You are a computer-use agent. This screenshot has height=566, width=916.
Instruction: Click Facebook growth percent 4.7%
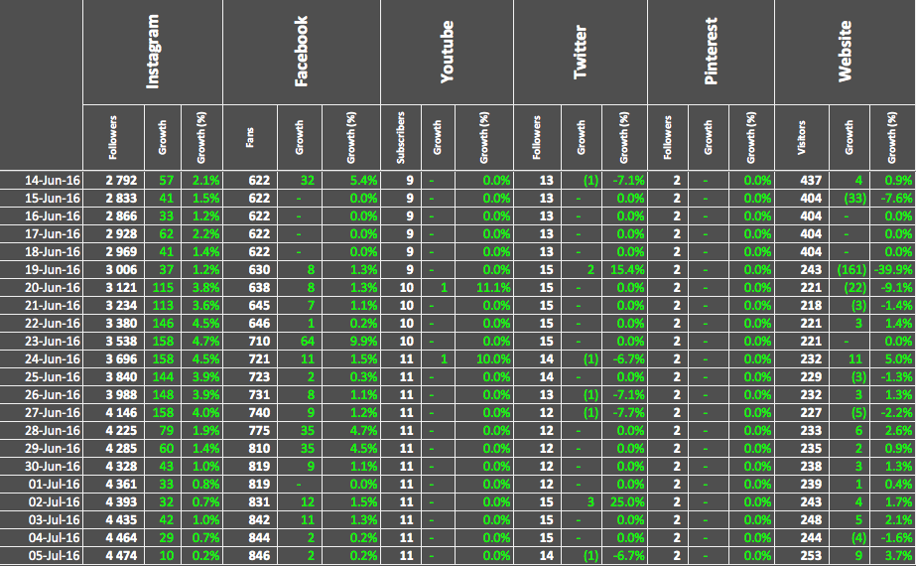(351, 430)
